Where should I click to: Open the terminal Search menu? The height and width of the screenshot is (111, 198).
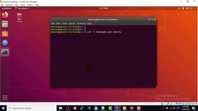click(x=72, y=23)
